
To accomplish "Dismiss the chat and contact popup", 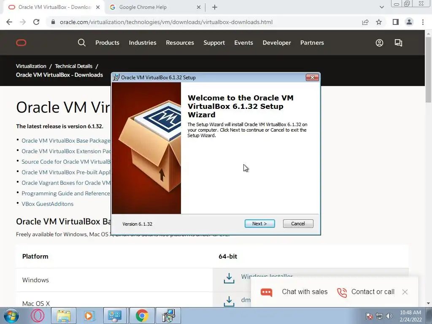I will click(x=405, y=292).
